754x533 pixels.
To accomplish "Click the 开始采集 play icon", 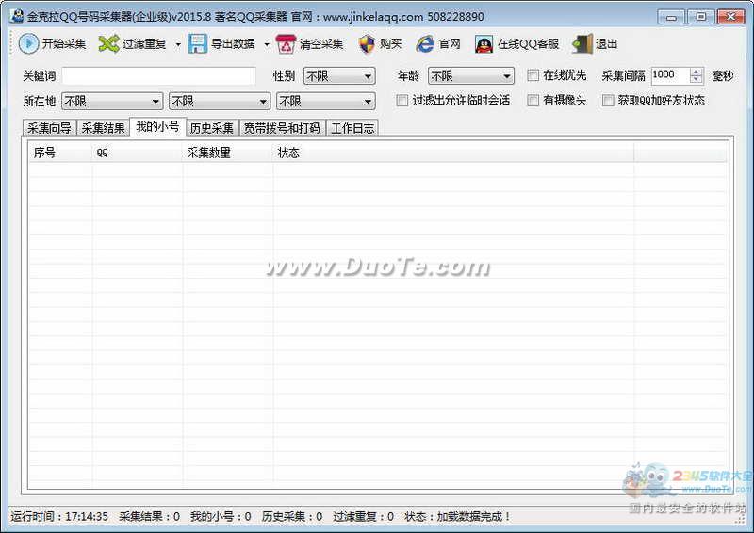I will 28,43.
